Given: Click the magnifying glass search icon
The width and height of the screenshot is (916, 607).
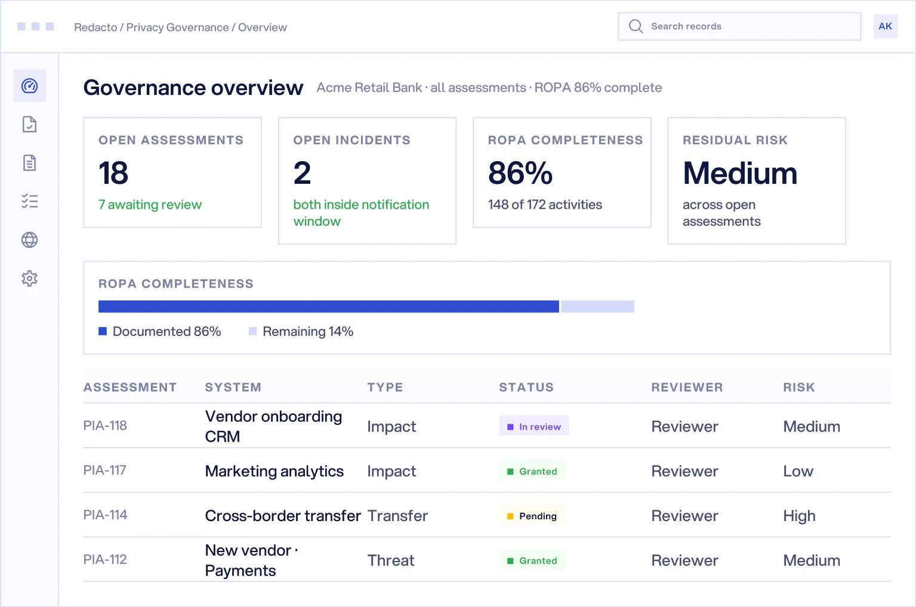Looking at the screenshot, I should 636,26.
